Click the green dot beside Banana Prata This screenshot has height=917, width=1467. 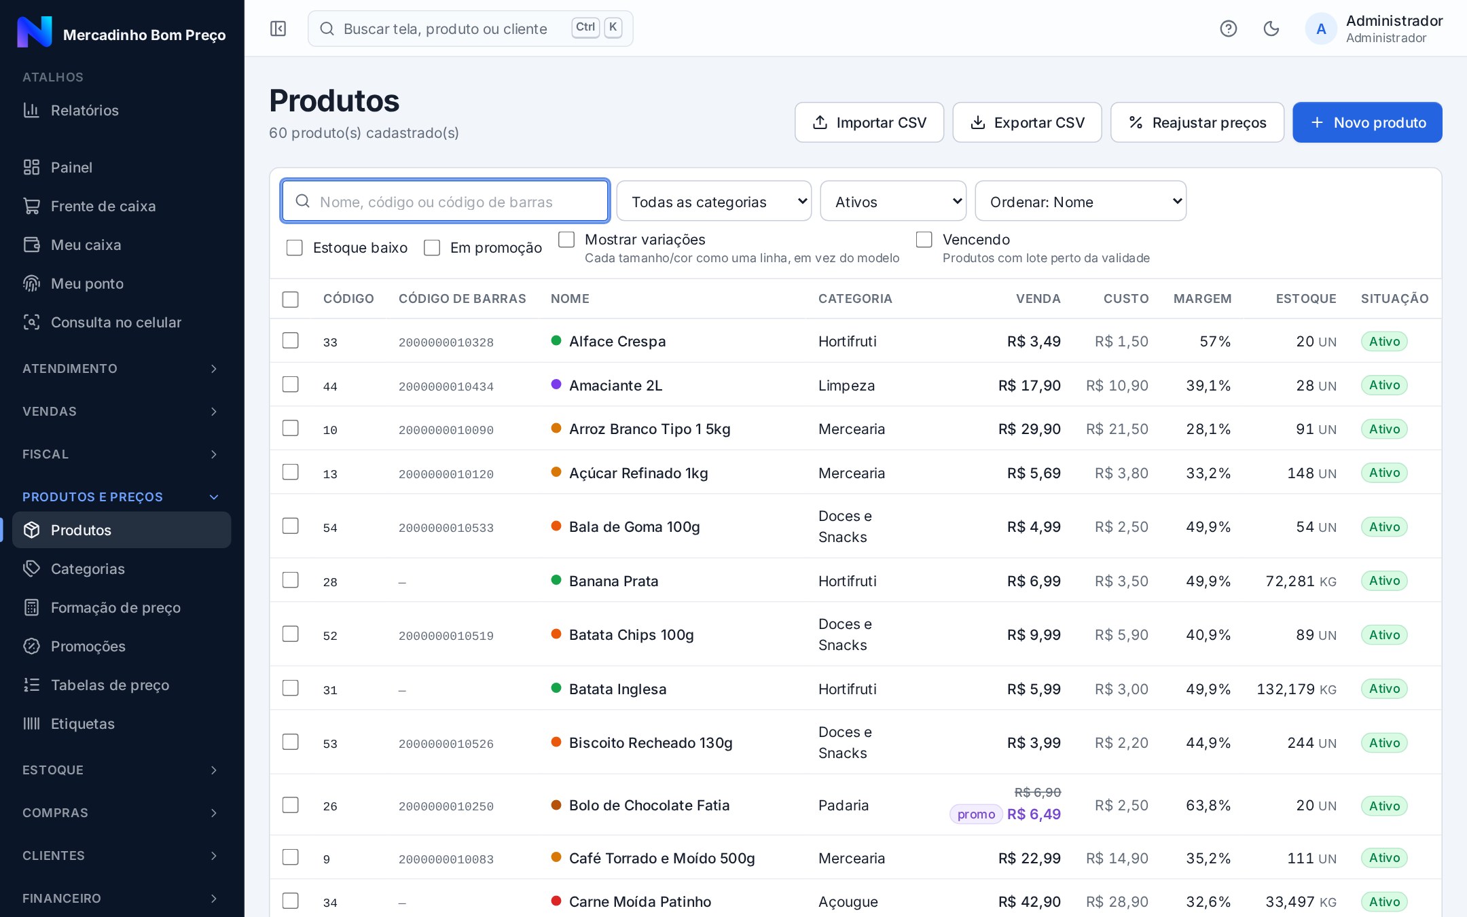pyautogui.click(x=556, y=580)
